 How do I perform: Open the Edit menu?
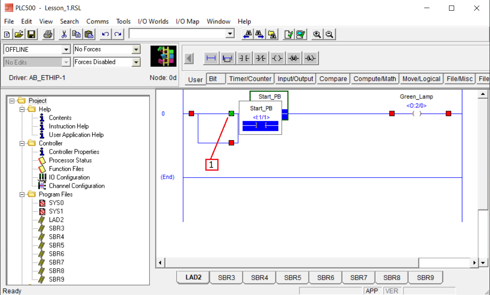click(26, 21)
